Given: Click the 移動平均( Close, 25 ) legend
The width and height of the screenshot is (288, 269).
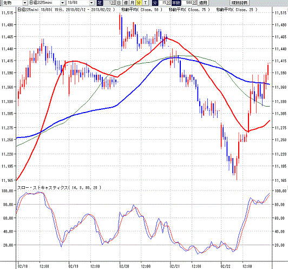Looking at the screenshot, I should [x=237, y=10].
